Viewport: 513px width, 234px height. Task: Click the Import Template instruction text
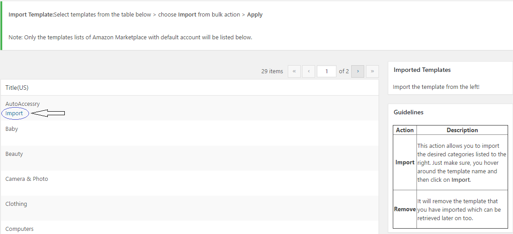pos(135,15)
